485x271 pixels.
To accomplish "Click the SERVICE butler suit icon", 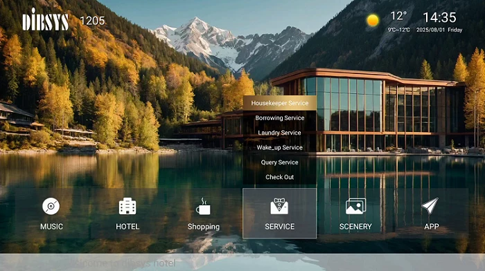I will (279, 206).
